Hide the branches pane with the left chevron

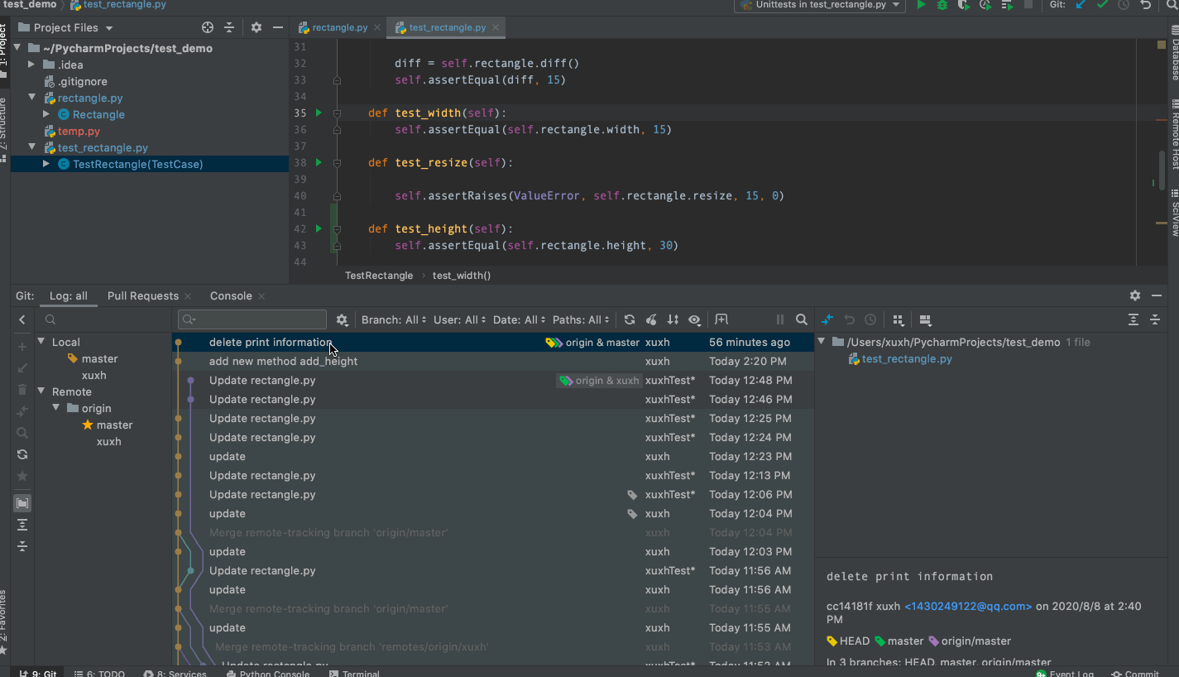pyautogui.click(x=22, y=319)
